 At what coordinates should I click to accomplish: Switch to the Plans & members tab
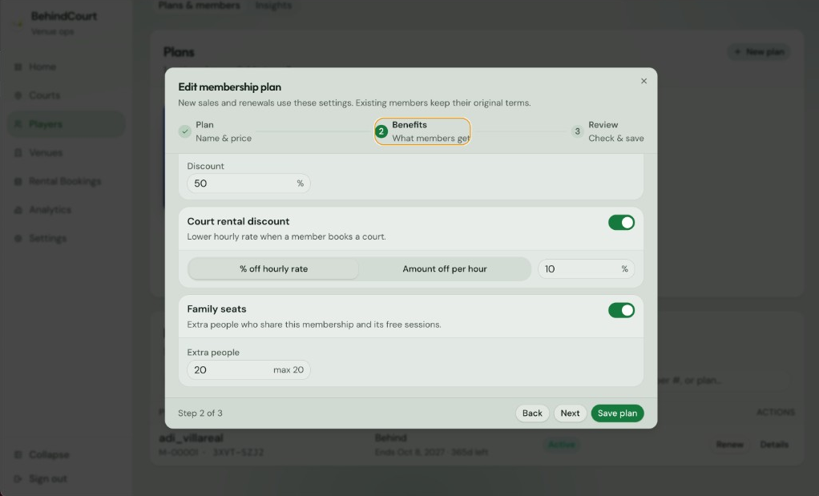tap(199, 6)
